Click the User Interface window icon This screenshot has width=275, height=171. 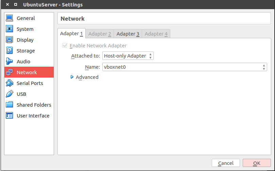[x=10, y=116]
